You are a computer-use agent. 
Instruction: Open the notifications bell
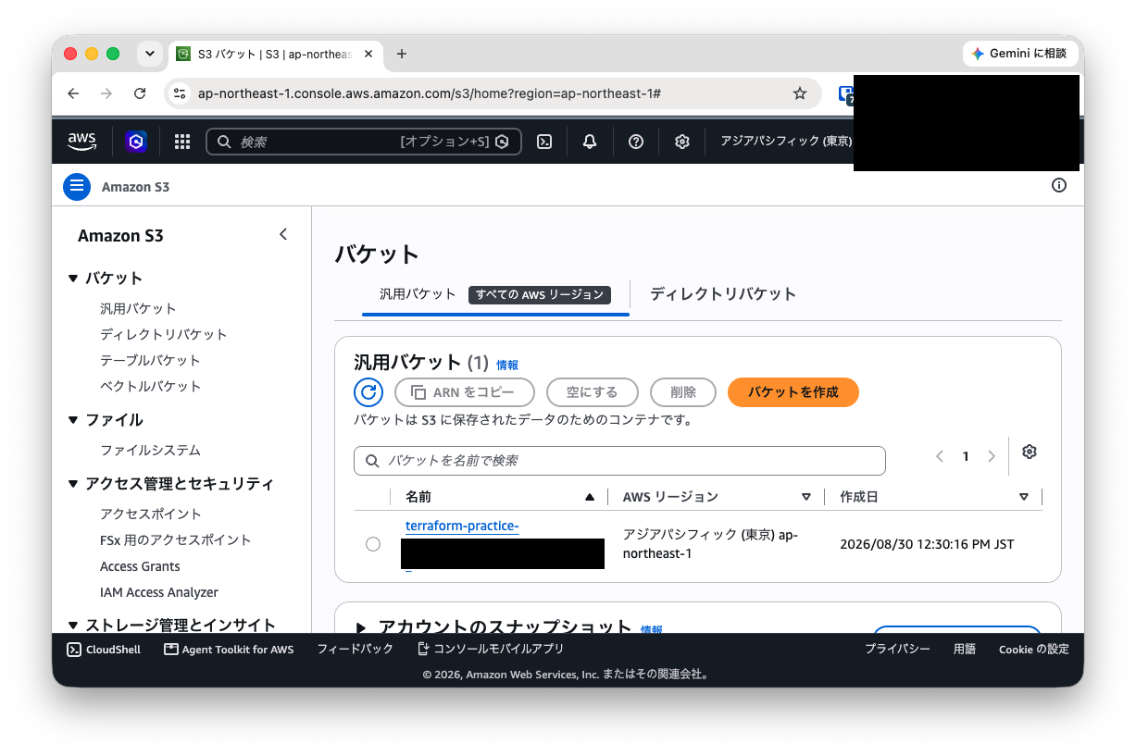pos(590,142)
